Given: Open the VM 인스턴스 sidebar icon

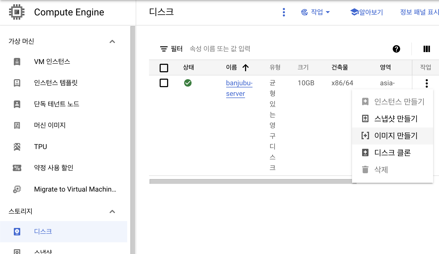Looking at the screenshot, I should click(17, 62).
